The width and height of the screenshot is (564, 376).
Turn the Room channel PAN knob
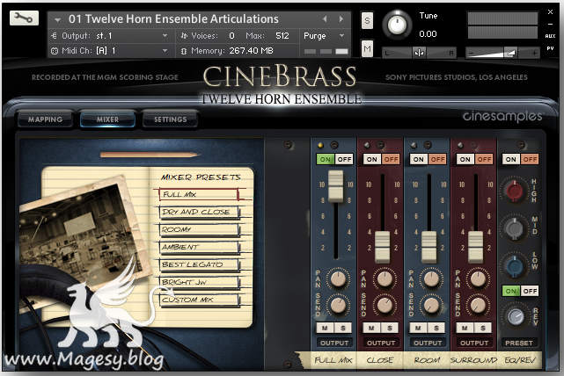pyautogui.click(x=431, y=278)
